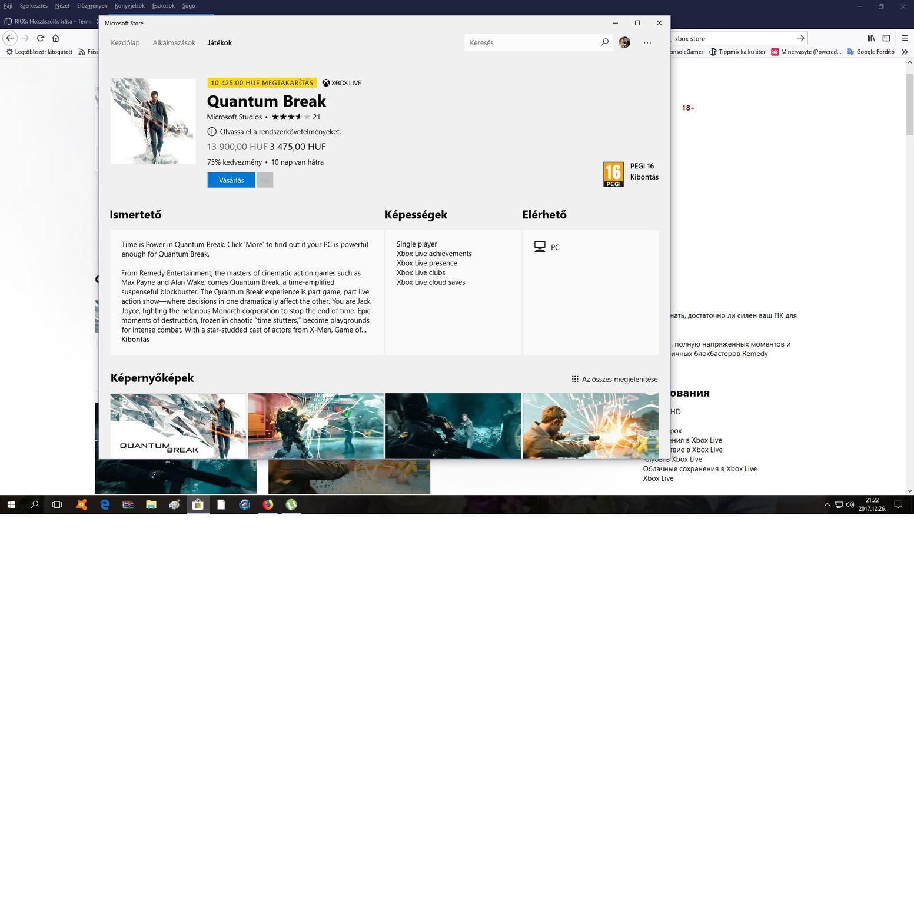
Task: Open Firefox Fájl menu
Action: 8,6
